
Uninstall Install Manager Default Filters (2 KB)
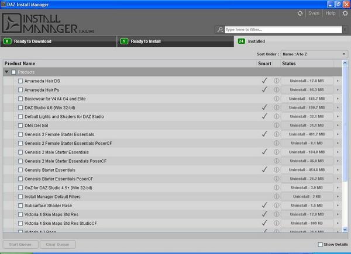[x=307, y=197]
